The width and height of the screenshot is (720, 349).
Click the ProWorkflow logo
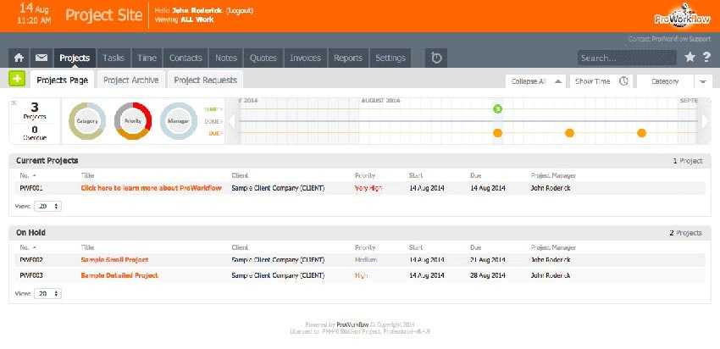point(674,19)
